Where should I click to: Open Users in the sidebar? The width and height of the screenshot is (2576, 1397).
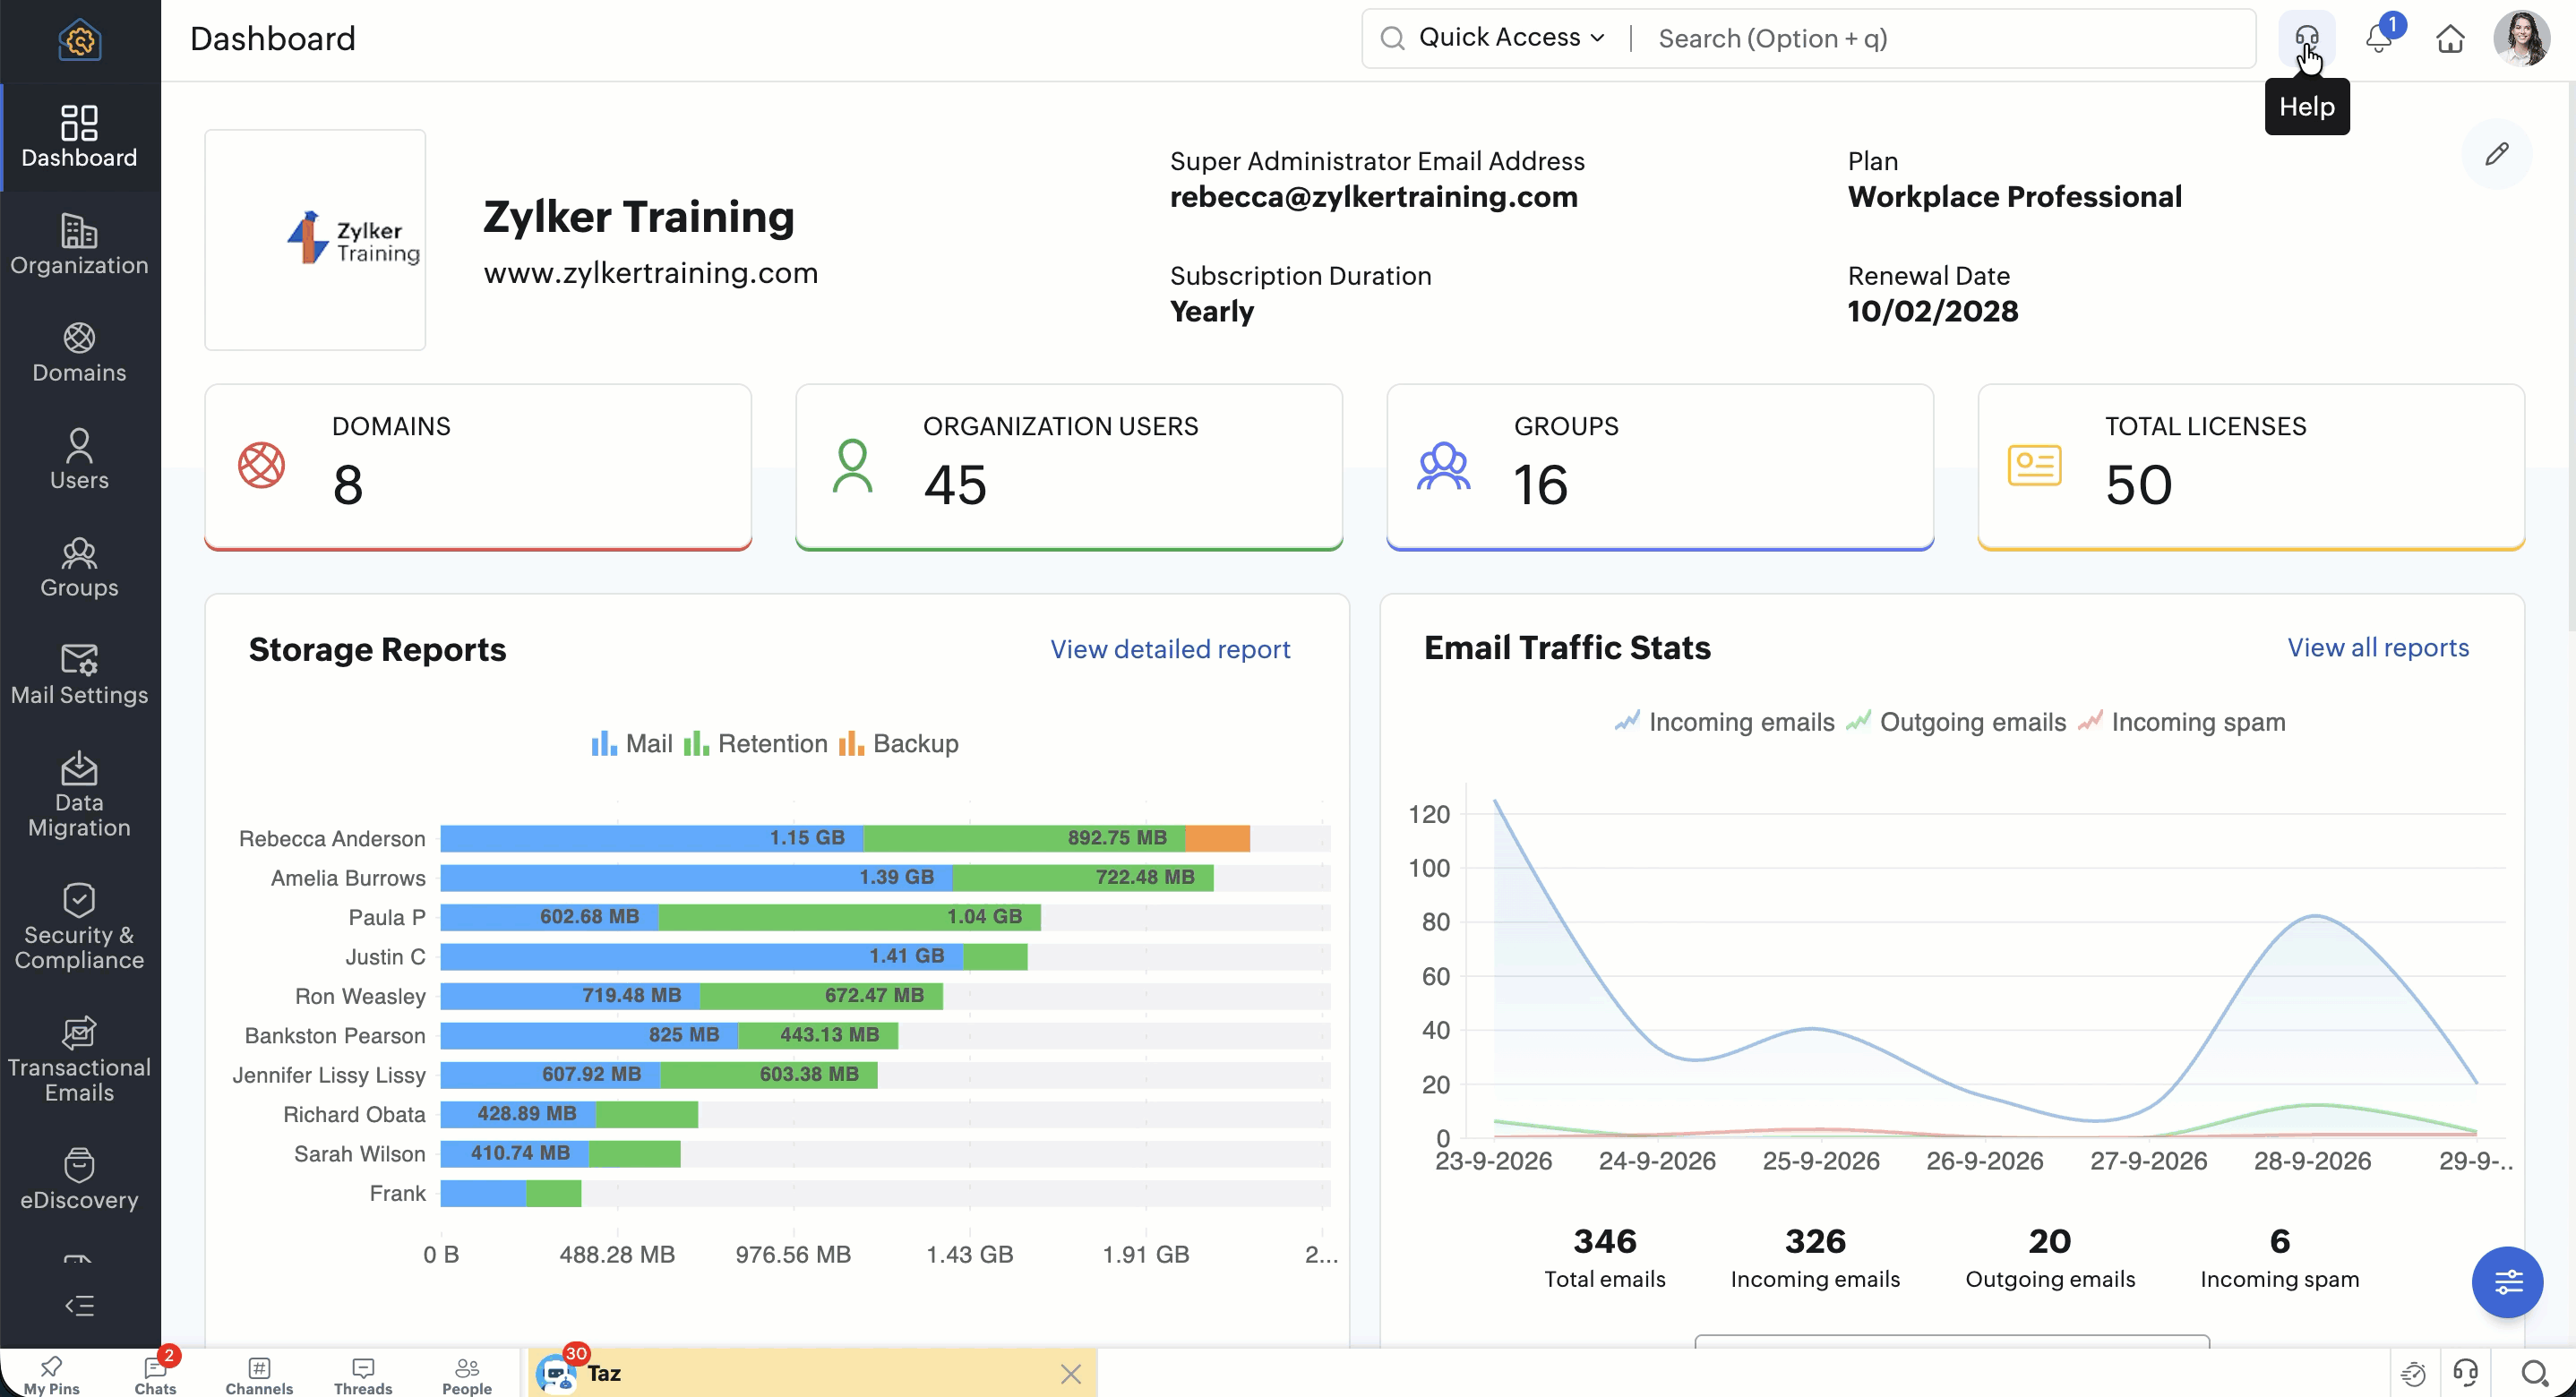[x=80, y=459]
